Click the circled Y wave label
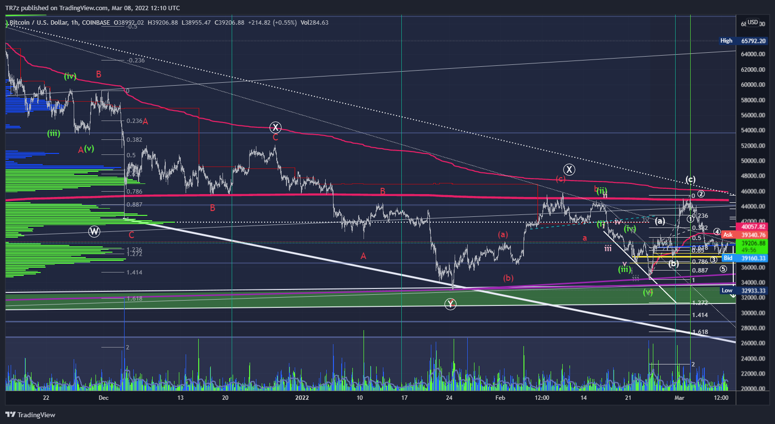The width and height of the screenshot is (775, 424). click(x=450, y=304)
